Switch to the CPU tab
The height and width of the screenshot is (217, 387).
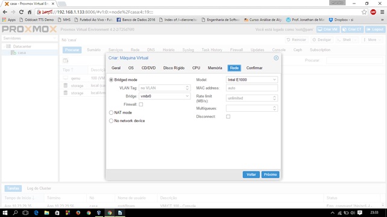(x=197, y=68)
